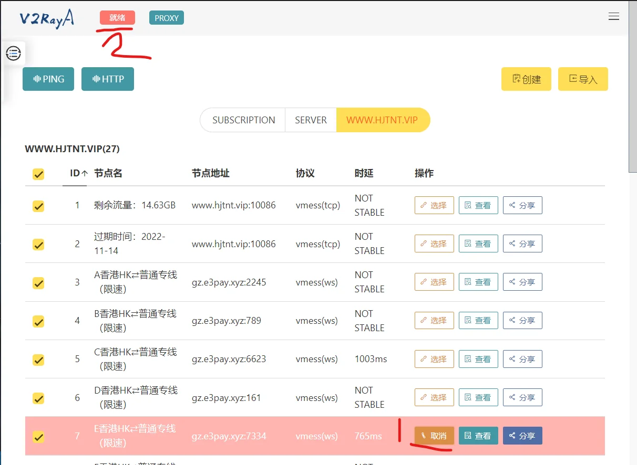Click the floating list icon on left edge
Viewport: 637px width, 465px height.
[14, 53]
